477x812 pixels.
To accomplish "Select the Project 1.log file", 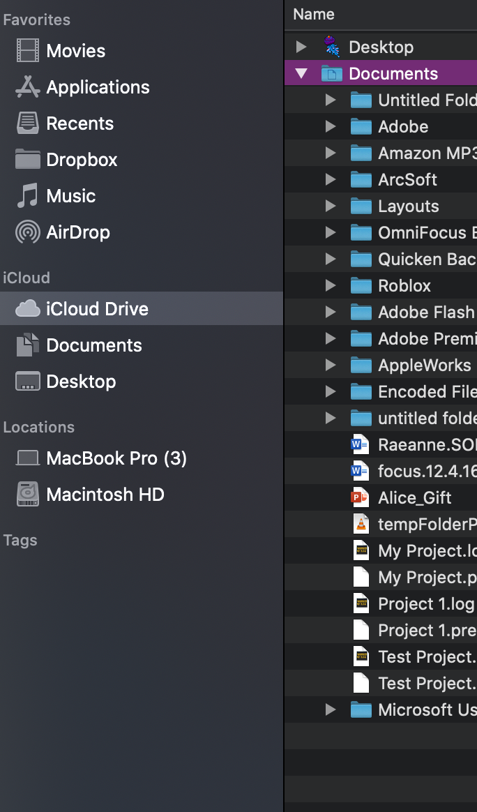I will point(425,603).
